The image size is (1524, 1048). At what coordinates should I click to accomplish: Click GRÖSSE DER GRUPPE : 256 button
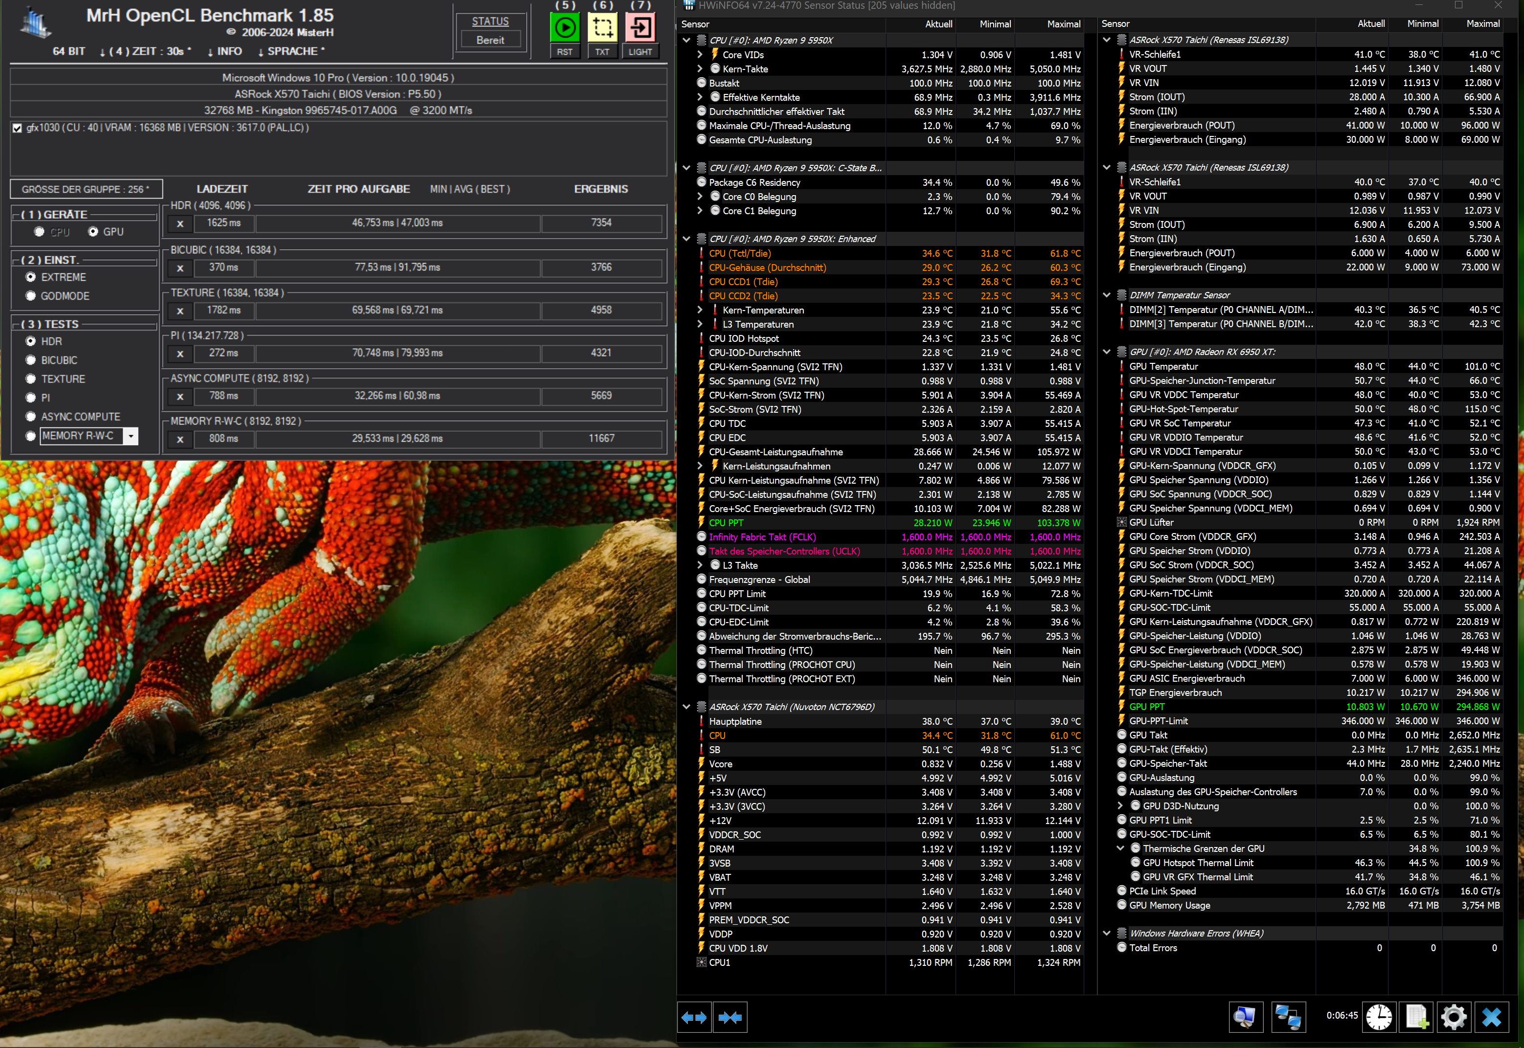tap(86, 190)
